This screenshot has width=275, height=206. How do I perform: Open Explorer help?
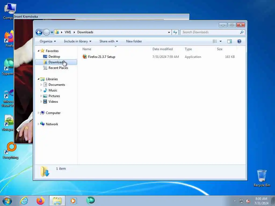coord(239,41)
